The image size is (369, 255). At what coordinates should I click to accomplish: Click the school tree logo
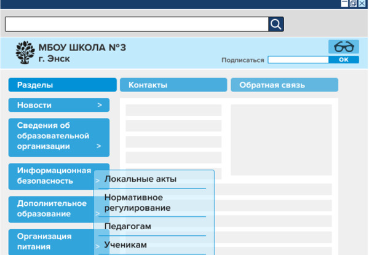[x=25, y=53]
